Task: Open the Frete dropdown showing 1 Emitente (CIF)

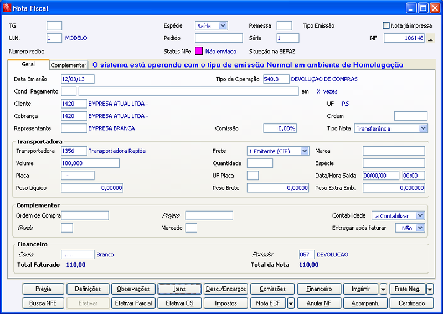Action: click(304, 151)
